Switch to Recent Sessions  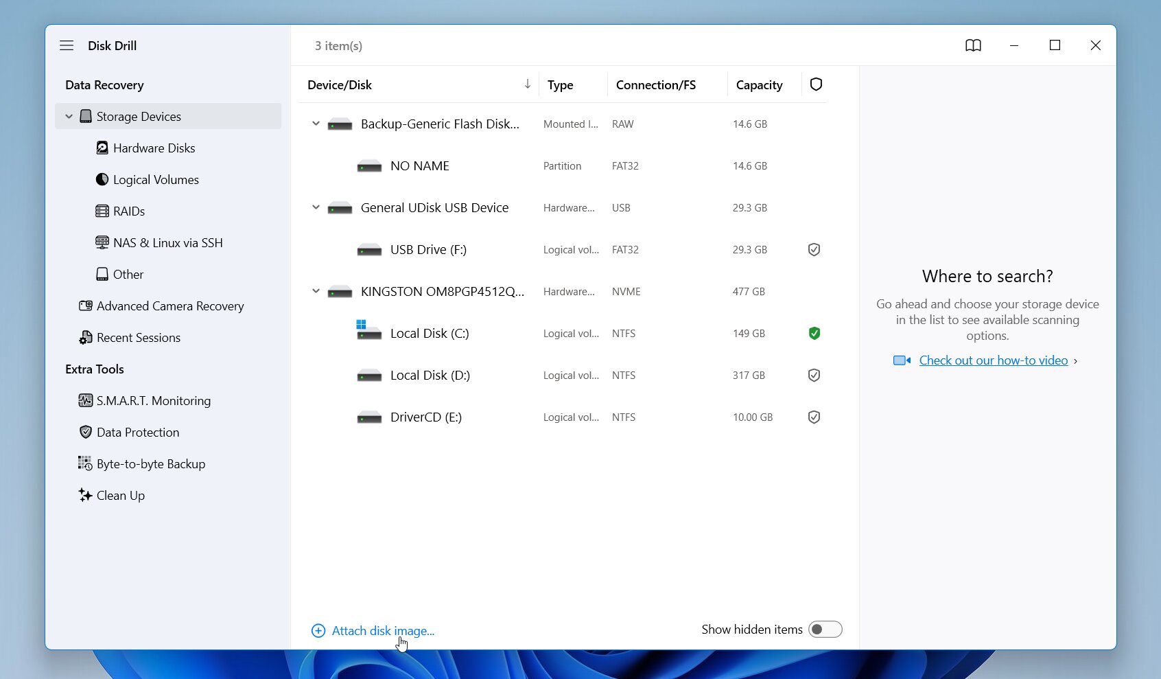[138, 337]
